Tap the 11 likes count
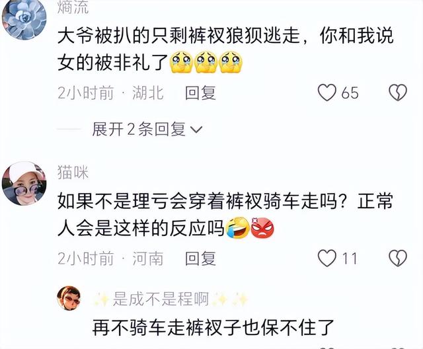The height and width of the screenshot is (349, 423). tap(350, 258)
